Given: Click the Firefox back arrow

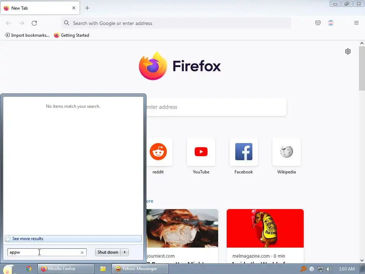Looking at the screenshot, I should point(9,23).
